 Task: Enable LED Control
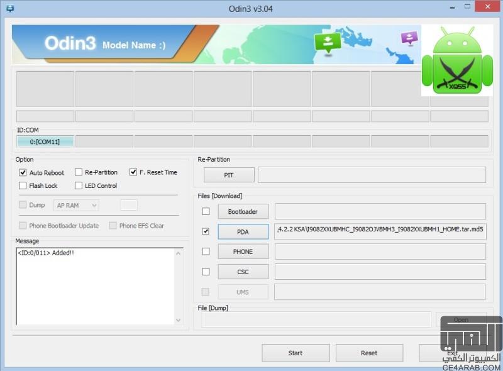[x=79, y=185]
